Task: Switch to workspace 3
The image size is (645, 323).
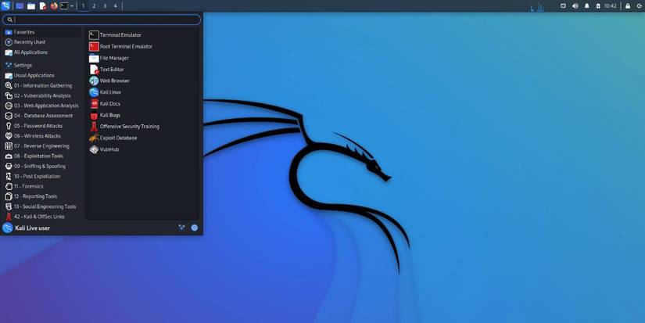Action: pyautogui.click(x=105, y=5)
